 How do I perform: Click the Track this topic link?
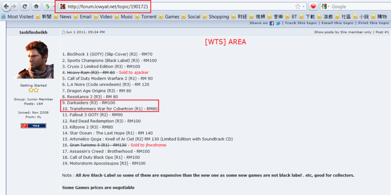pos(301,23)
